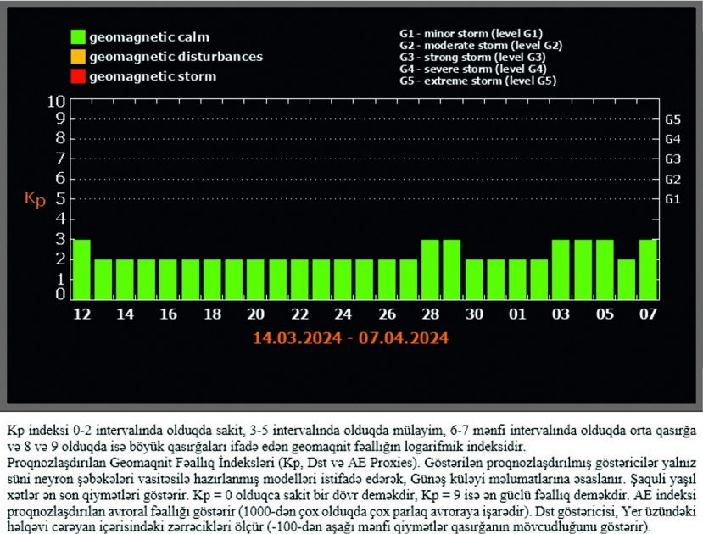
Task: Select the 'geomagnetic calm' legend text
Action: pos(149,37)
